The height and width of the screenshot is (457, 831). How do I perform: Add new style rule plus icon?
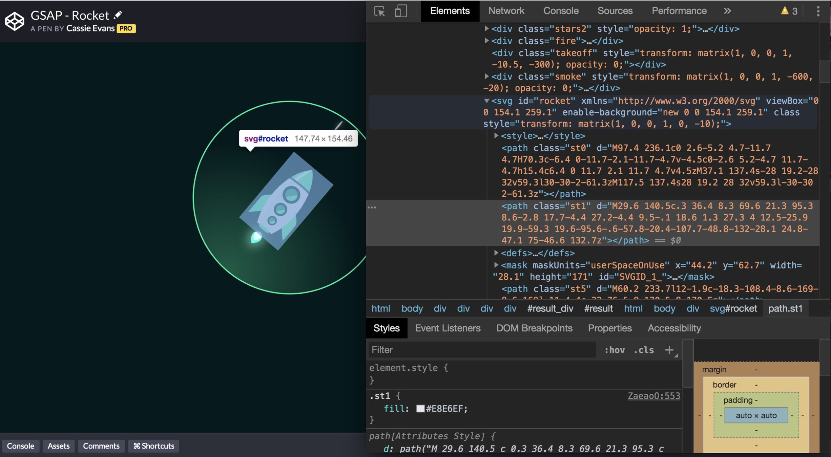[669, 350]
